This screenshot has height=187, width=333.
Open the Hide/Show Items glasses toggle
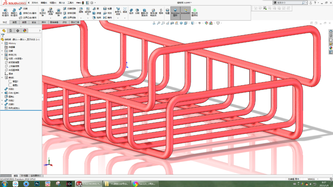199,22
